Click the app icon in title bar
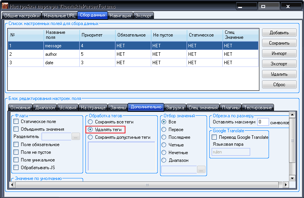304x198 pixels. pos(5,7)
